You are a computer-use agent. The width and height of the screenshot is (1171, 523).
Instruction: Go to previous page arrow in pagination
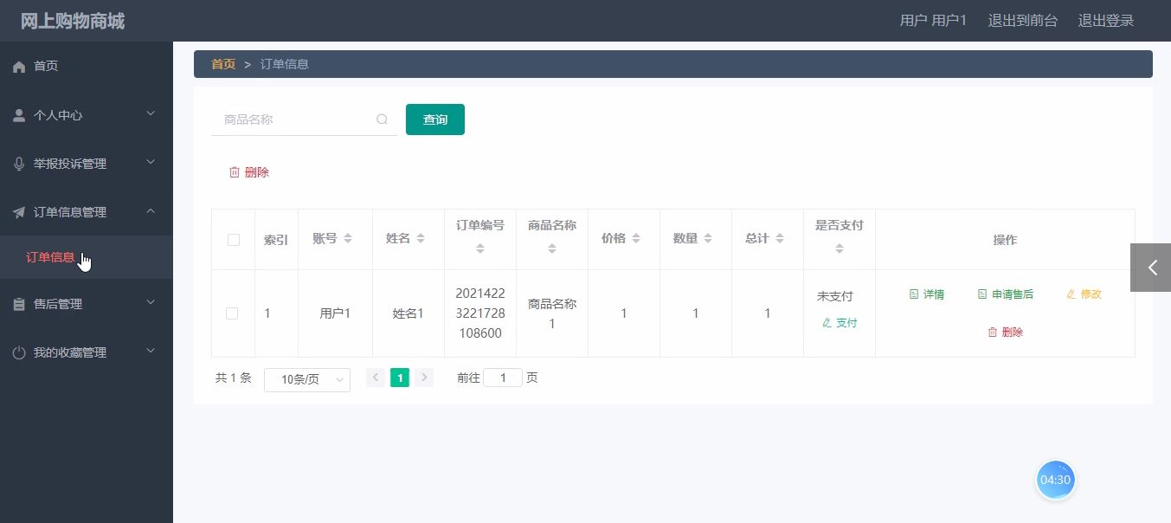coord(376,378)
